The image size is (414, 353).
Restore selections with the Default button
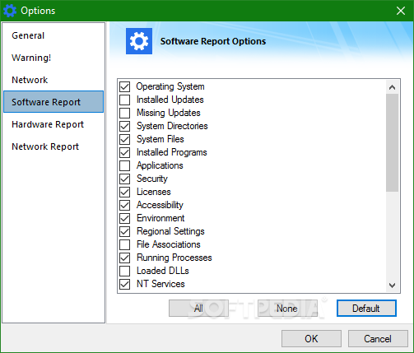[366, 309]
